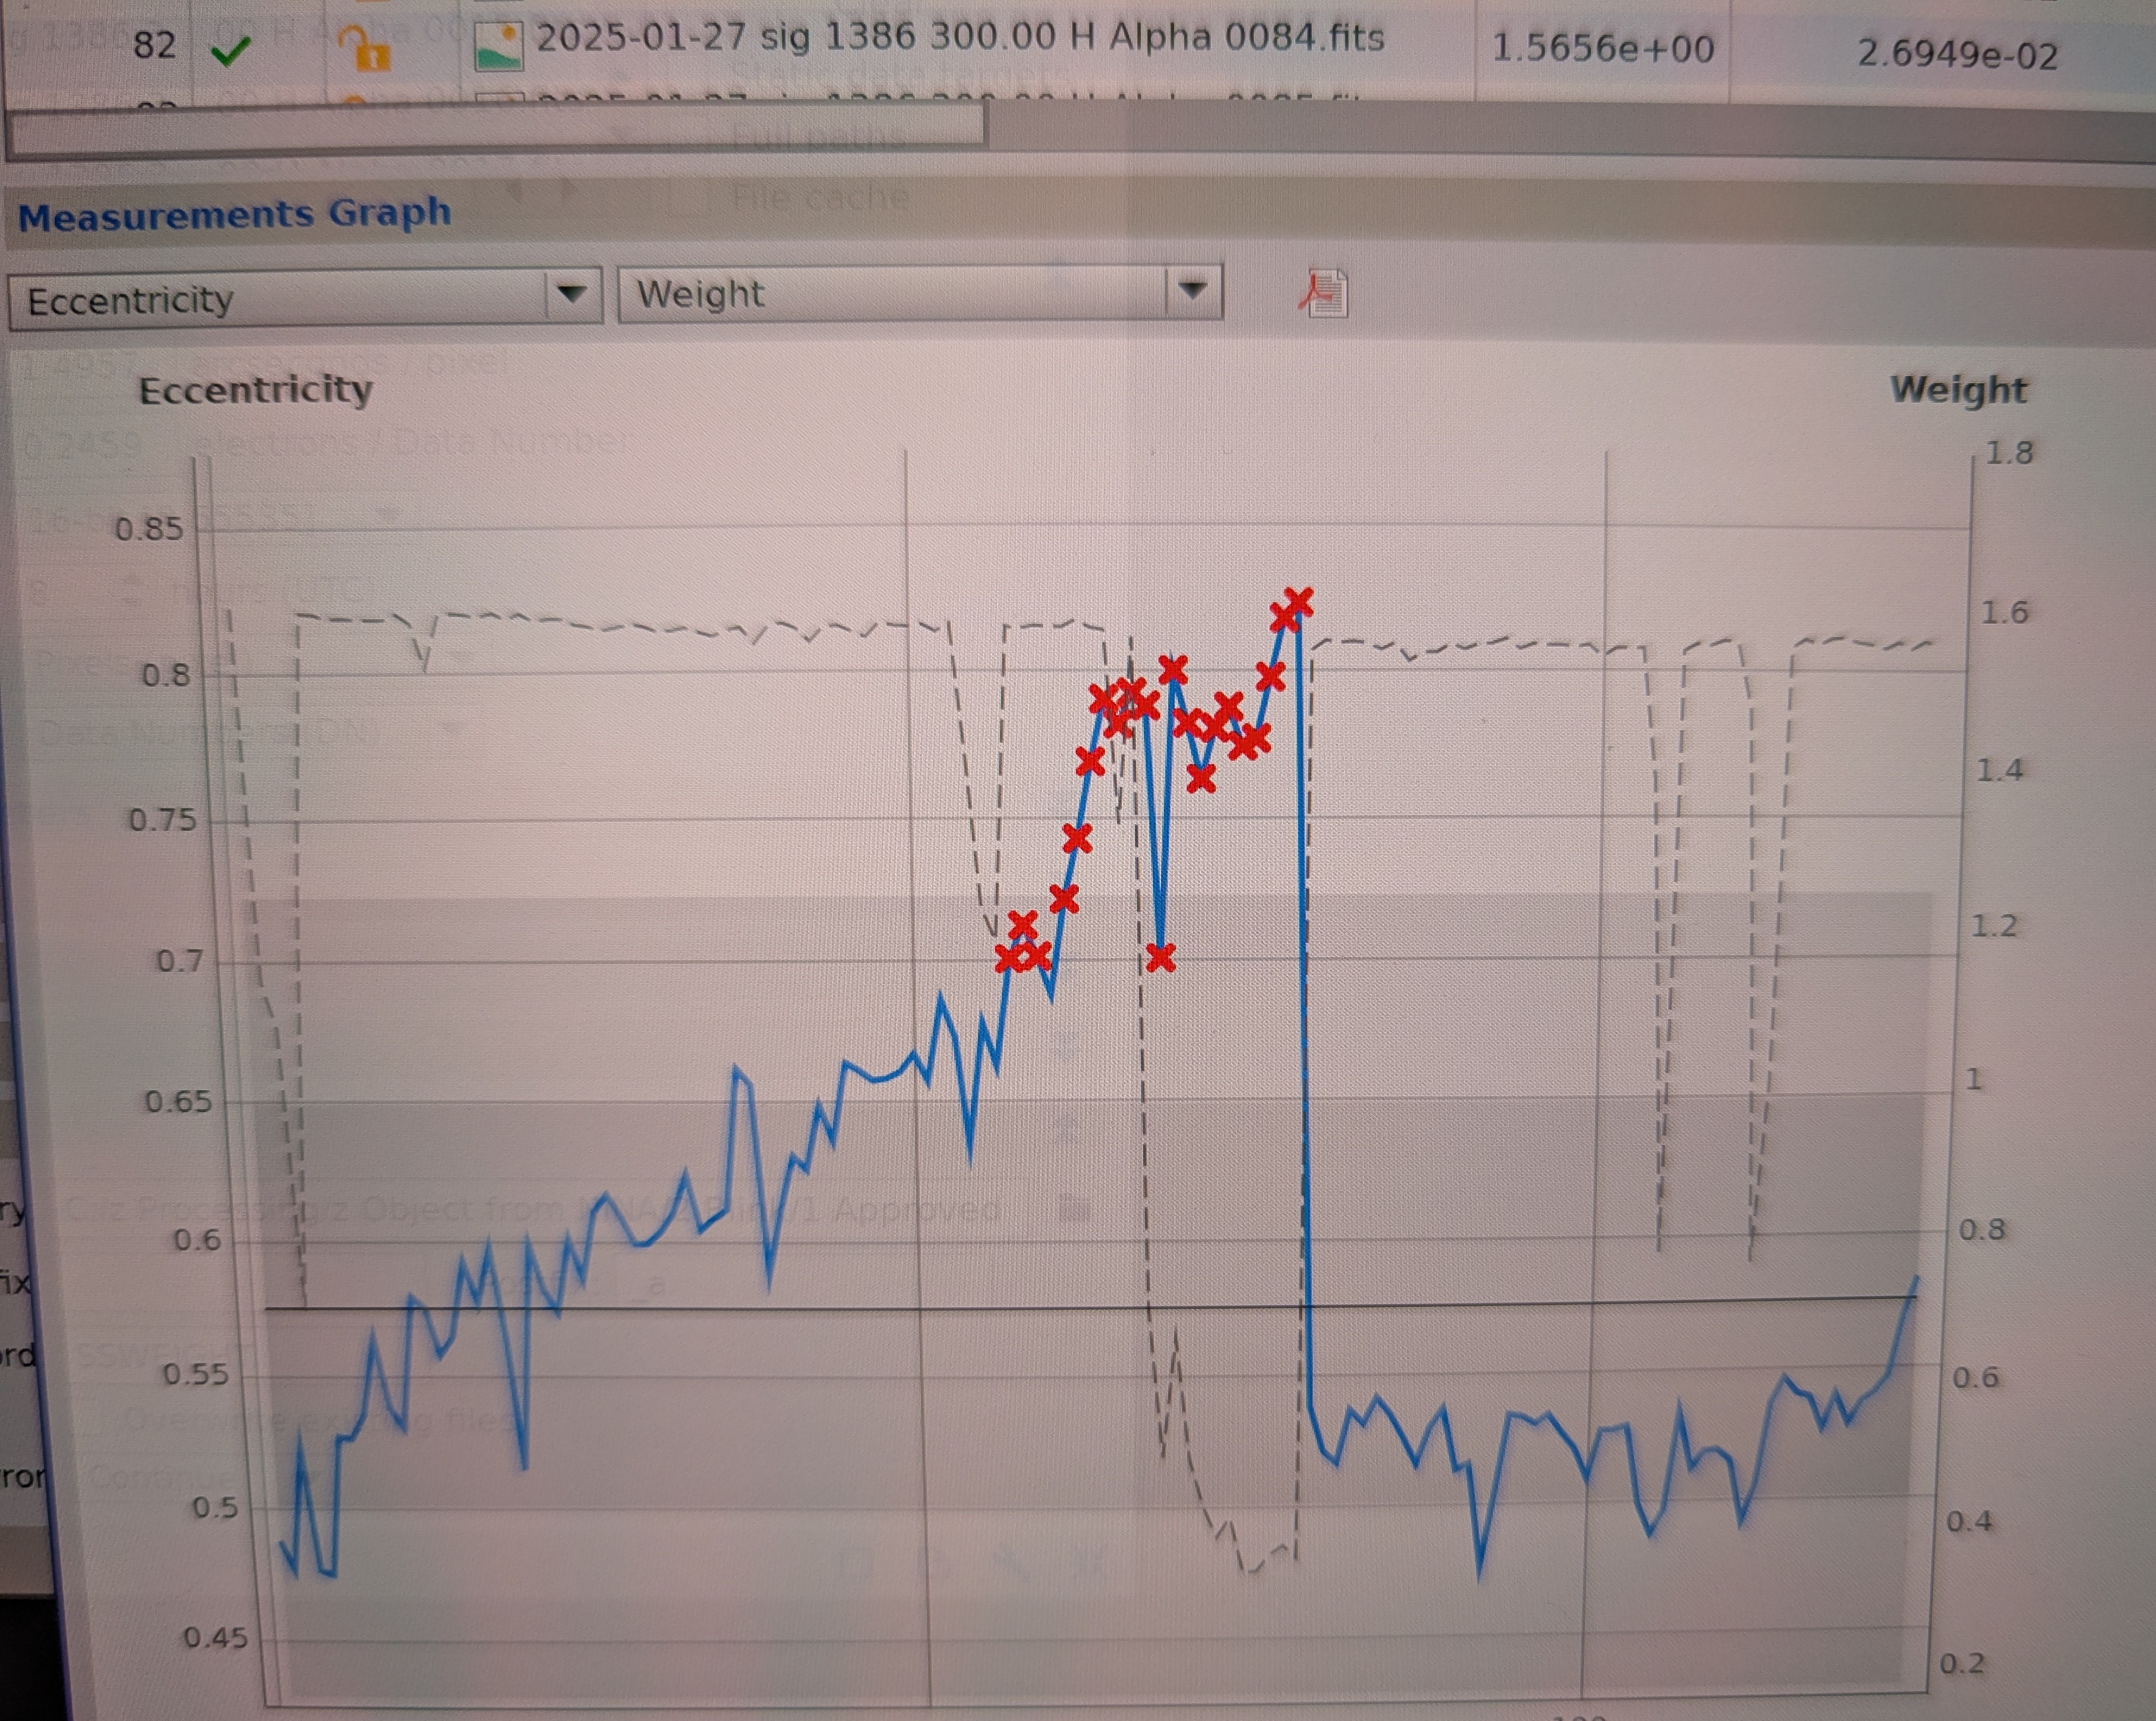
Task: Click image thumbnail icon for 0084.fits
Action: pyautogui.click(x=498, y=46)
